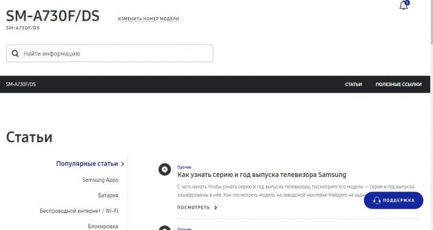
Task: Click the Прочее tag above the TV article
Action: tap(184, 167)
